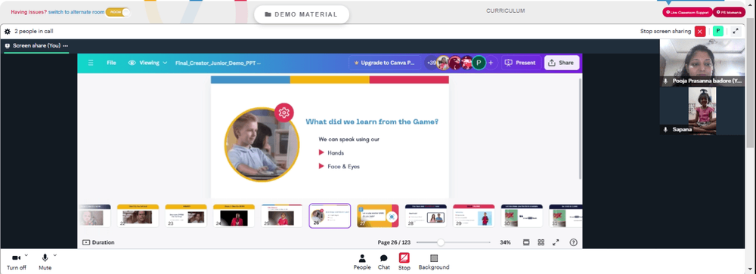The image size is (756, 274).
Task: Toggle the alternate room switch
Action: [118, 12]
